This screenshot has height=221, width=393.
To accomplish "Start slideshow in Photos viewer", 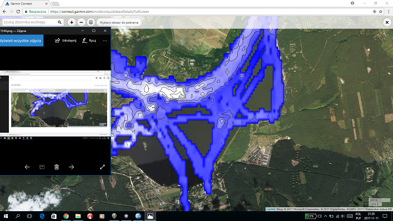I will click(x=42, y=167).
